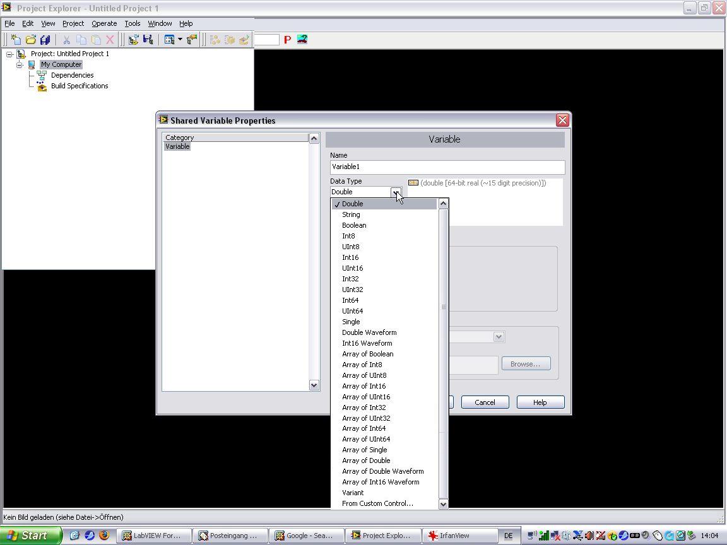Choose Int32 data type from list
Screen dimensions: 727x545
click(x=384, y=279)
